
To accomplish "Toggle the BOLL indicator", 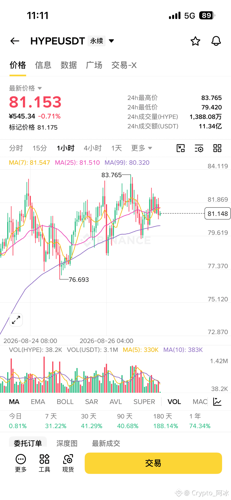I will point(65,402).
